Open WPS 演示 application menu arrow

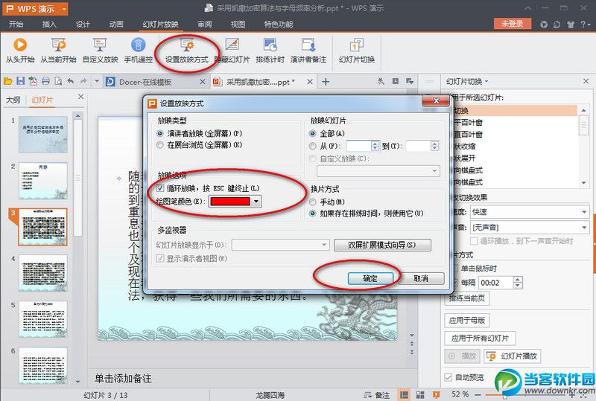[63, 9]
